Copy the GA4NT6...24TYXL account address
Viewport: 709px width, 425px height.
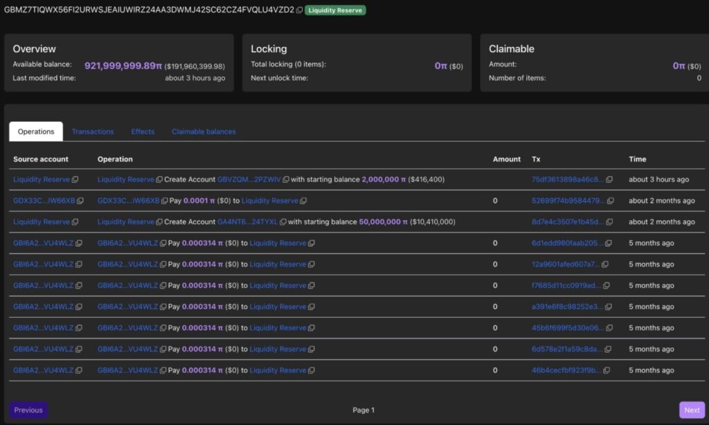[x=282, y=222]
